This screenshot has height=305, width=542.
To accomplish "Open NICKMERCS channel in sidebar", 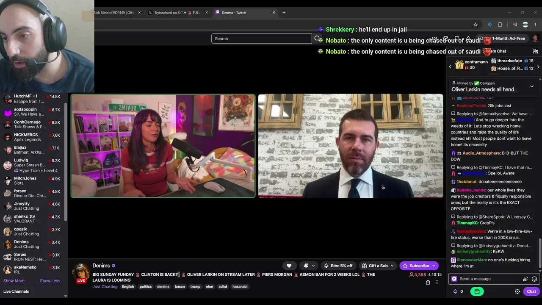I will [32, 137].
